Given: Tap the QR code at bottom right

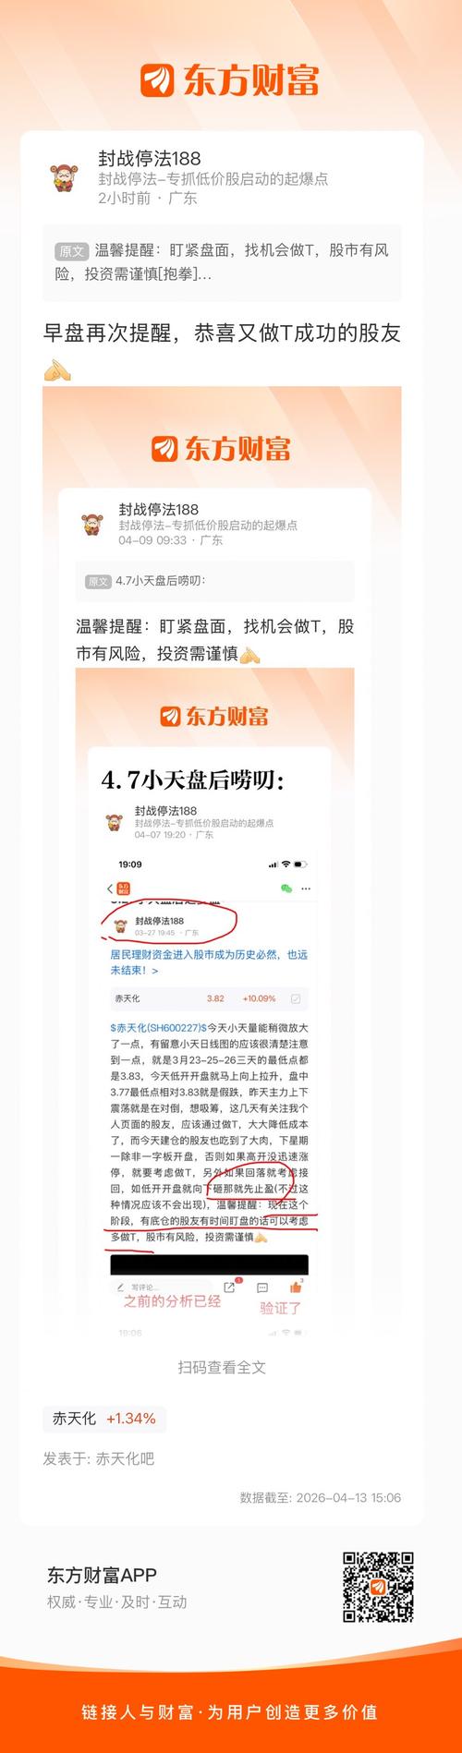Looking at the screenshot, I should coord(378,1587).
